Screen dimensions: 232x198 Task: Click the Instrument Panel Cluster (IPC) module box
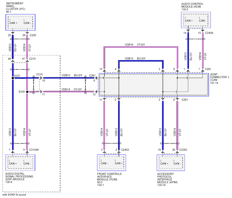[x=20, y=22]
